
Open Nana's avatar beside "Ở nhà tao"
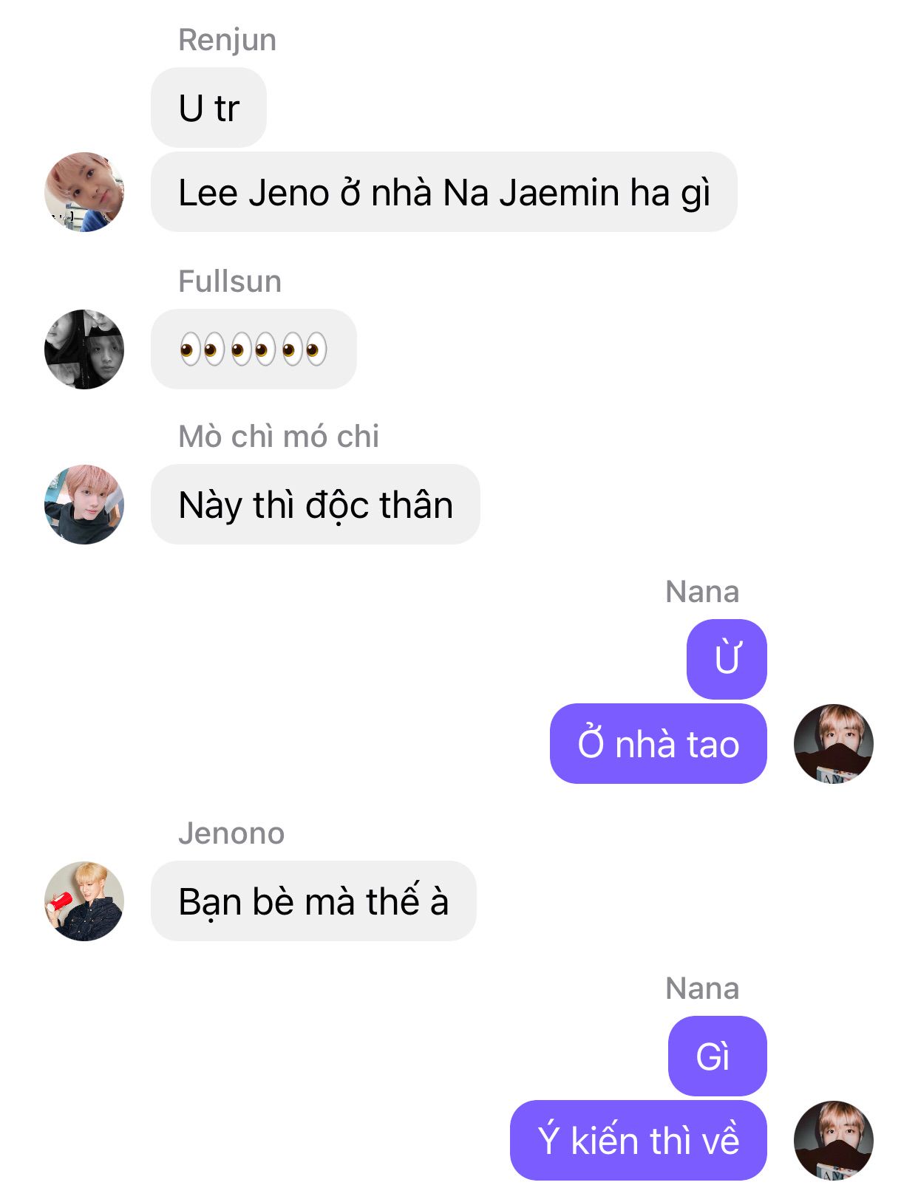834,744
